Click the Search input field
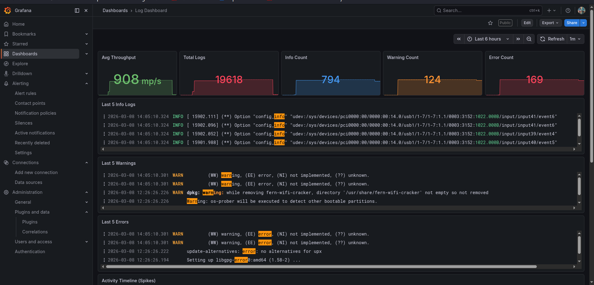594x285 pixels. (x=484, y=11)
